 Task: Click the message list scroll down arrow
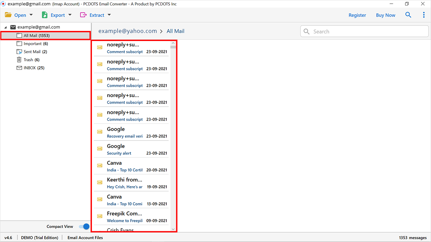coord(173,229)
